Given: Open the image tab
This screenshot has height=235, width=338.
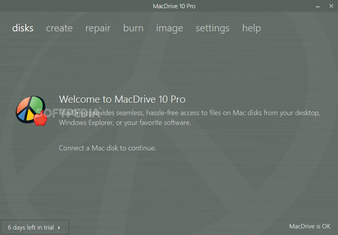Looking at the screenshot, I should [x=169, y=29].
